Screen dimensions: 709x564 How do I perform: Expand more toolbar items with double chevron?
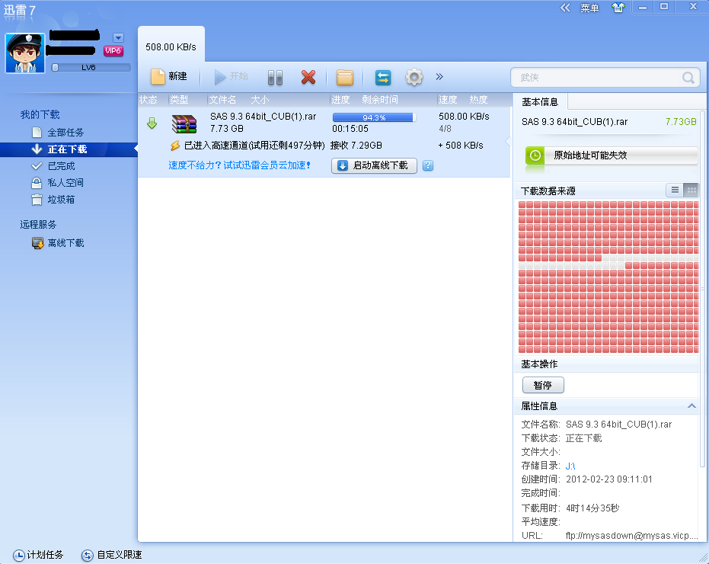pos(439,76)
